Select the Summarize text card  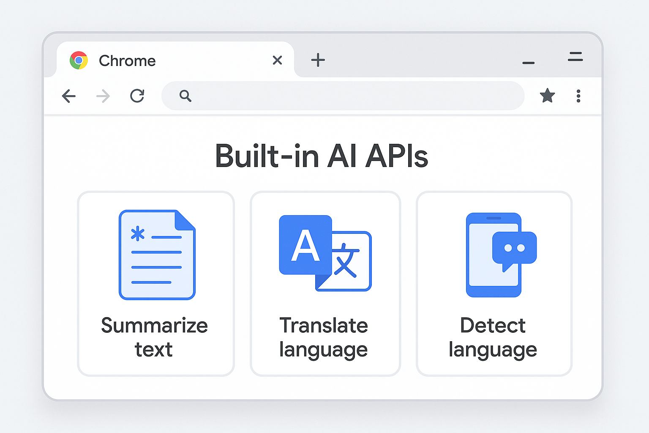(155, 283)
